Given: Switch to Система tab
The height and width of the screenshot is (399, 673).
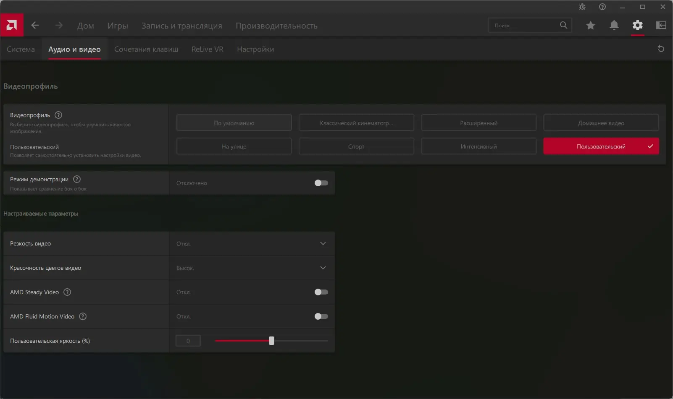Looking at the screenshot, I should click(x=21, y=49).
